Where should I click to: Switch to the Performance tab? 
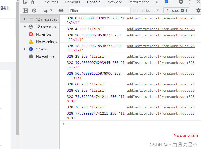(x=139, y=2)
